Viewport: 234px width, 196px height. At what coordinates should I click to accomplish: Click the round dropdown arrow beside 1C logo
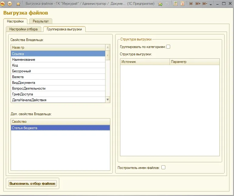click(x=10, y=4)
